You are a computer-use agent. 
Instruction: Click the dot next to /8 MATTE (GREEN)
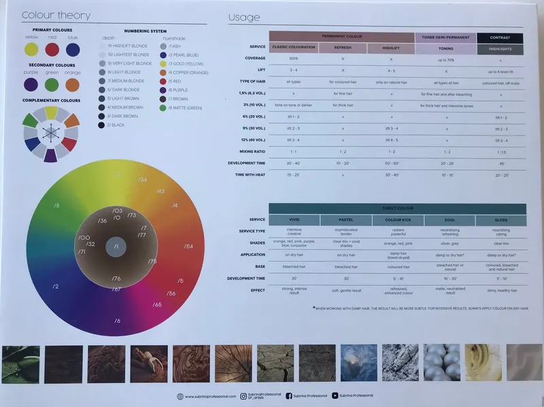coord(163,108)
